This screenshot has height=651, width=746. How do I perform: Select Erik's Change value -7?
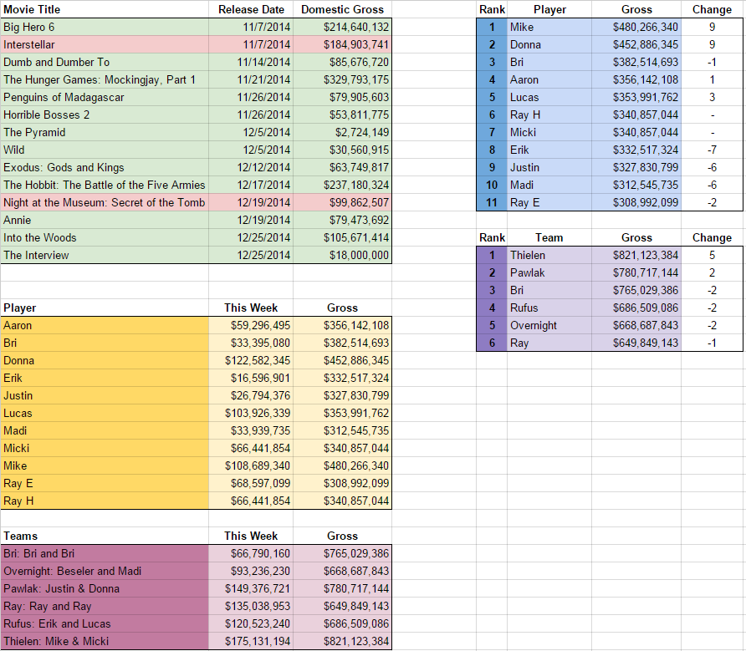coord(712,150)
